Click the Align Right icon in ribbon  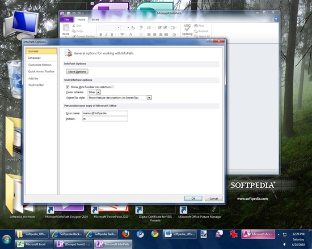[161, 35]
